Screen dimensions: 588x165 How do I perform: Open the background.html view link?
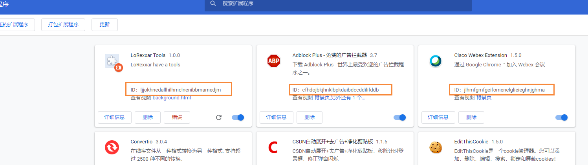pos(172,97)
